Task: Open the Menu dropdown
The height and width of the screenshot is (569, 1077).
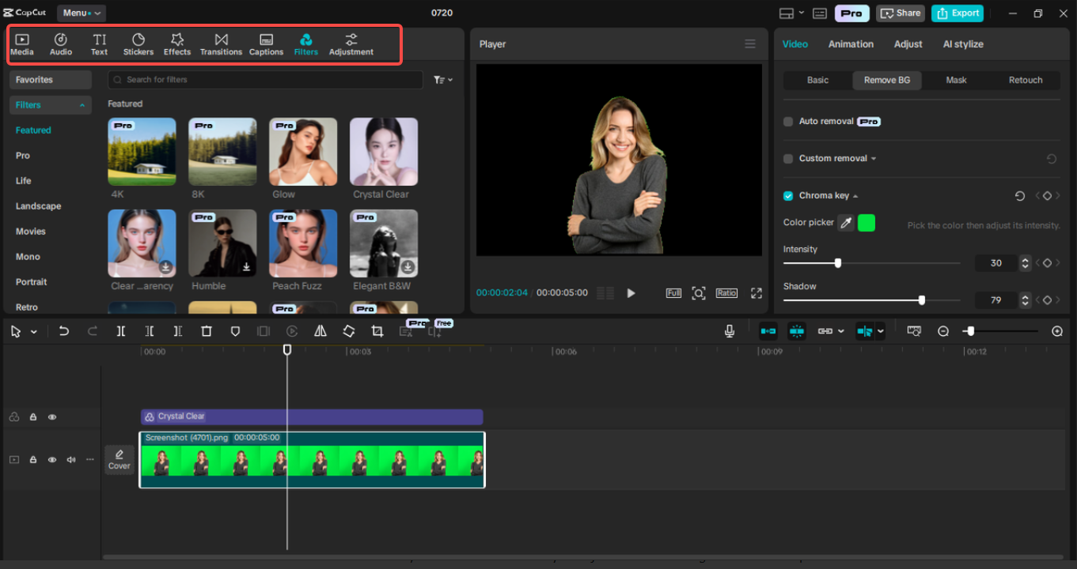Action: 78,13
